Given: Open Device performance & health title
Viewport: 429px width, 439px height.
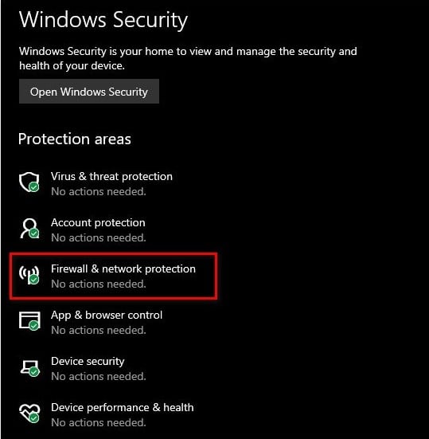Looking at the screenshot, I should point(123,407).
